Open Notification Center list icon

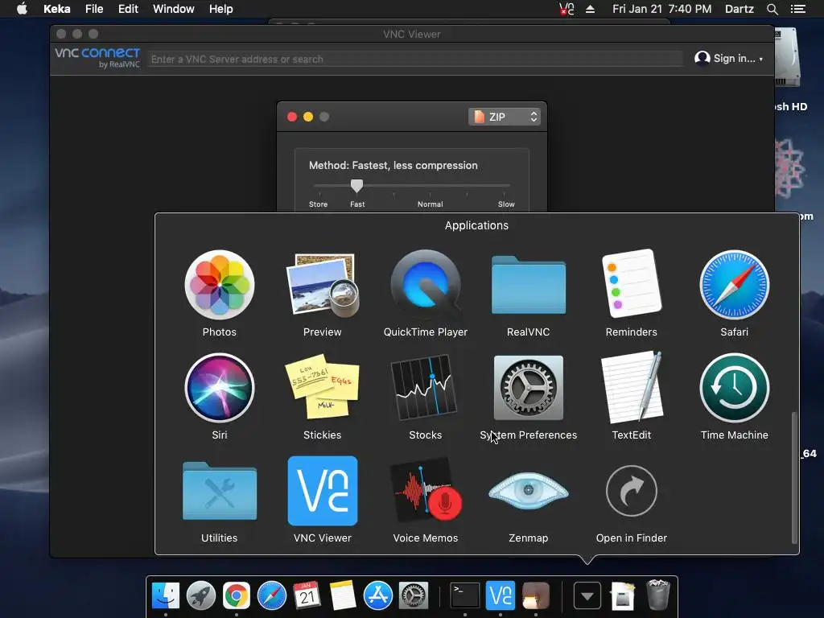798,9
